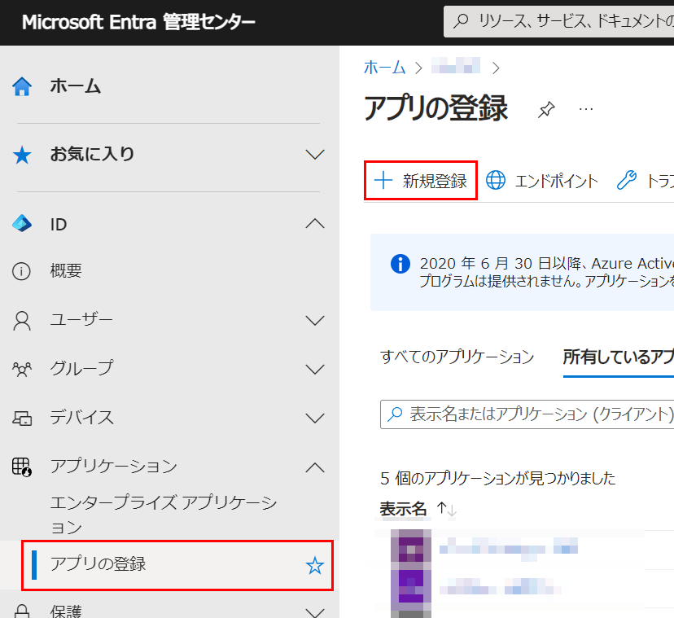674x618 pixels.
Task: Expand the 保護 menu chevron
Action: [315, 612]
